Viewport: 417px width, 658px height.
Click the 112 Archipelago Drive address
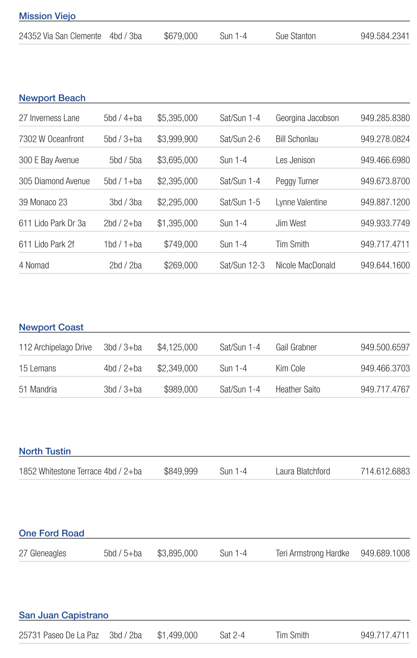55,347
